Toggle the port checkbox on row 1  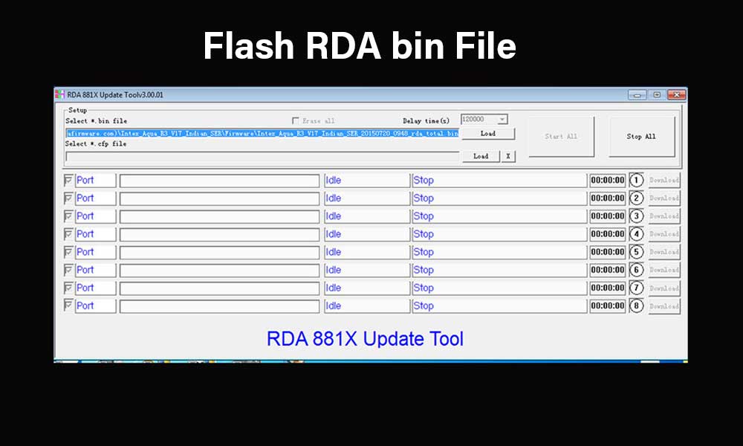point(68,180)
